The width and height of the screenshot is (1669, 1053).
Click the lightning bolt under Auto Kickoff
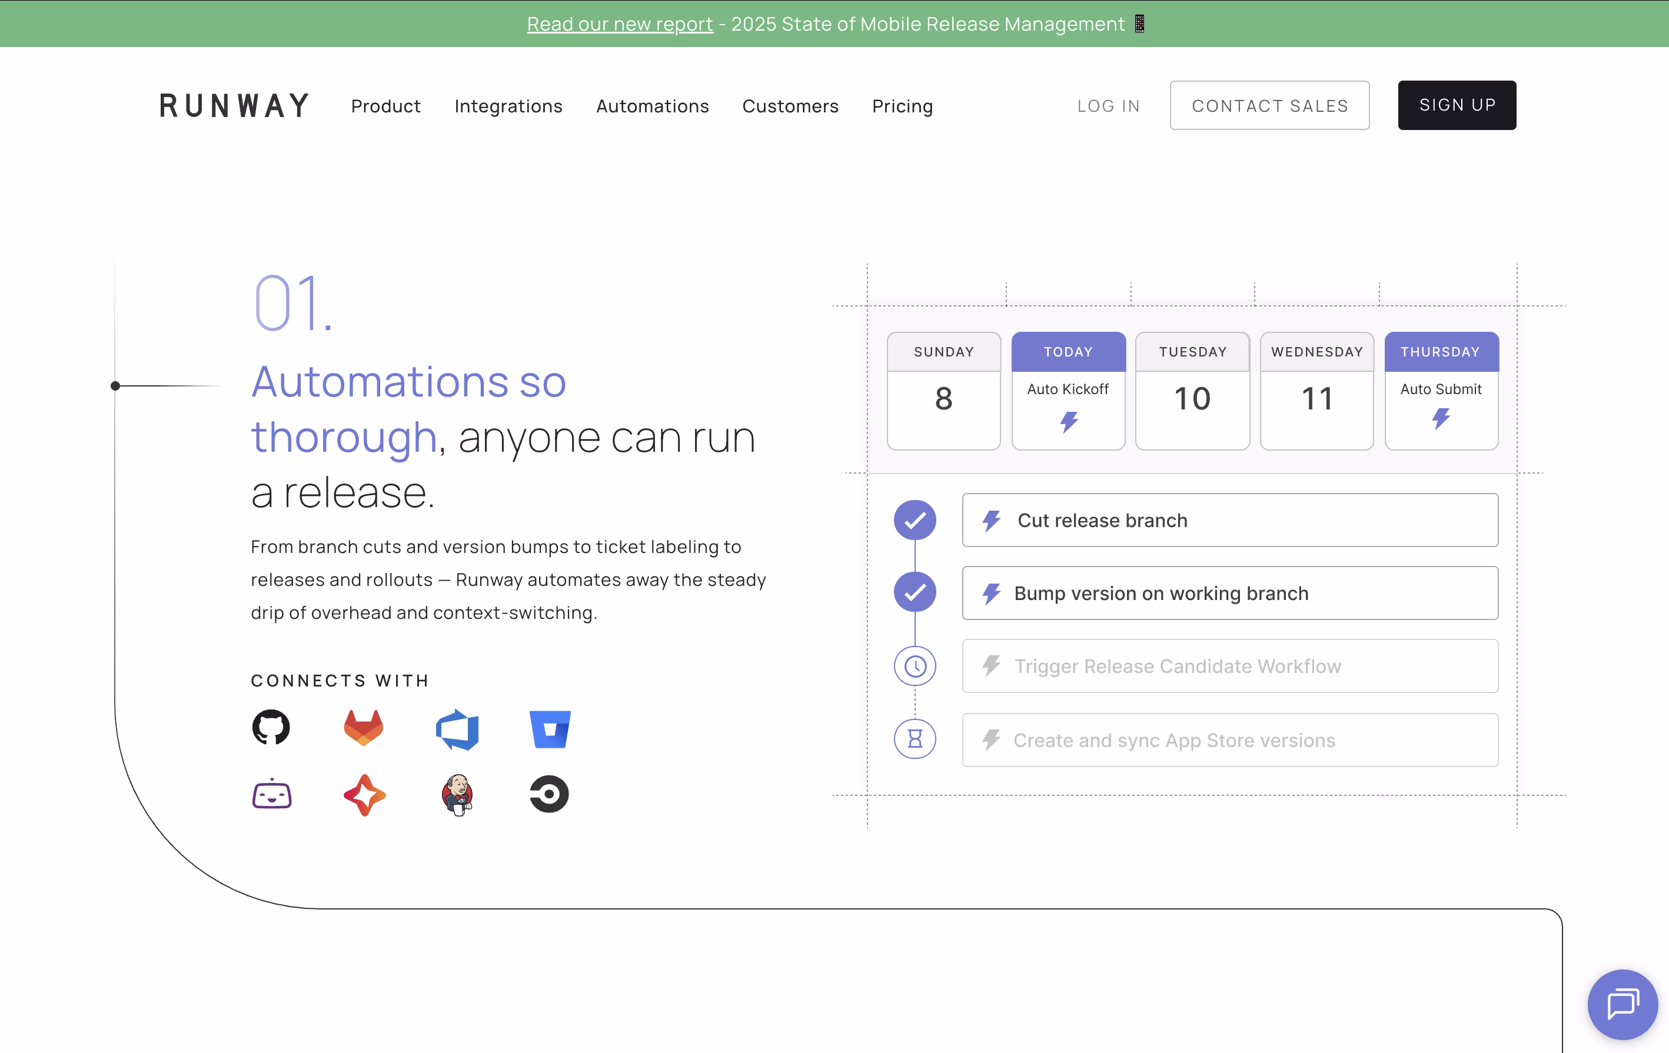[1069, 422]
